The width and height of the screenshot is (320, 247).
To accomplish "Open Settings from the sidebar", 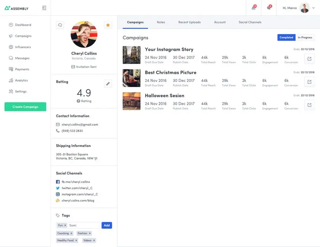I will click(x=20, y=91).
